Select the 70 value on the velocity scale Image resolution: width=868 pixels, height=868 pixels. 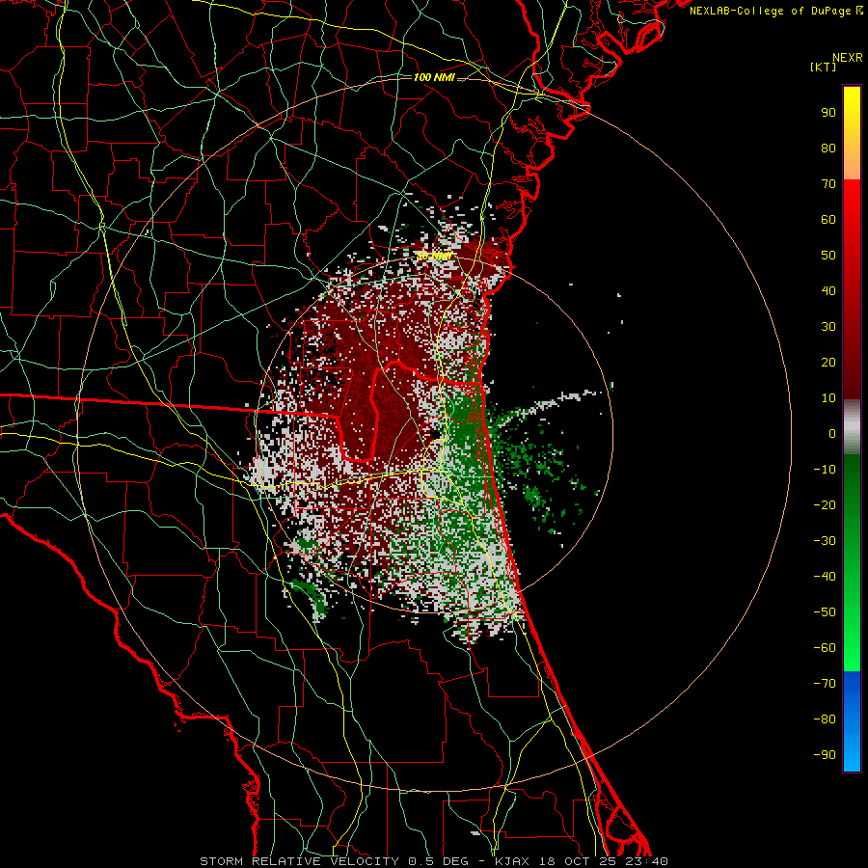coord(828,184)
